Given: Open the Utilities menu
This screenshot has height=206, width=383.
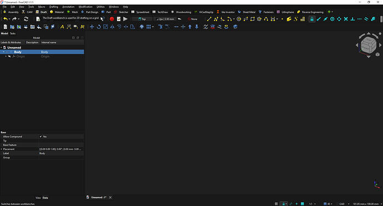Looking at the screenshot, I should pos(100,7).
